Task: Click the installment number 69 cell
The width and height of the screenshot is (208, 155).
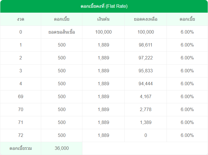Action: coord(20,97)
